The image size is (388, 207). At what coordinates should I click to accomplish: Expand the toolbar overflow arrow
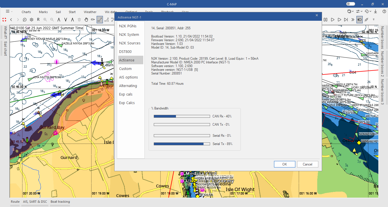[x=374, y=20]
